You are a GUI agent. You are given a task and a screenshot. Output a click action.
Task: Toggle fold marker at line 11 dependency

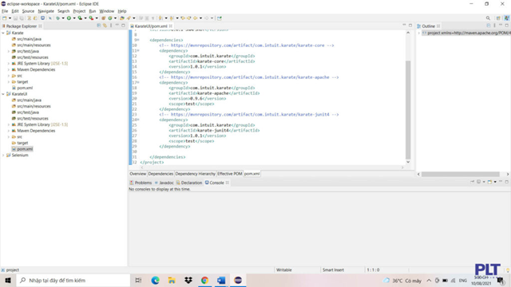[x=138, y=51]
